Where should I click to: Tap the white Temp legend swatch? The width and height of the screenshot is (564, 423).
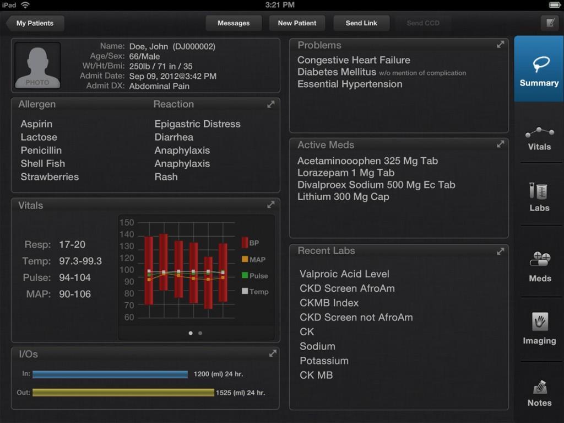245,291
